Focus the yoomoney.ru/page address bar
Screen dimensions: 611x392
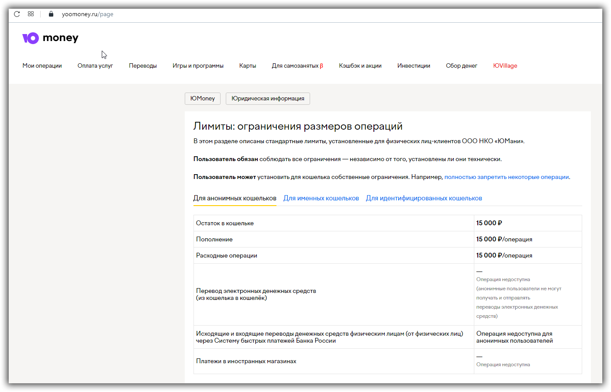(x=87, y=14)
